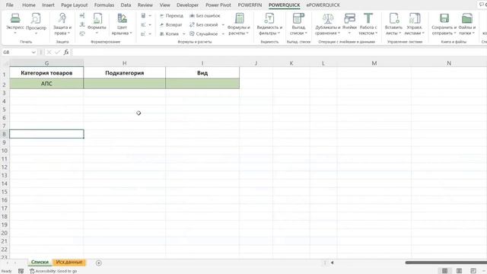Click the Форматы icon

pyautogui.click(x=97, y=18)
